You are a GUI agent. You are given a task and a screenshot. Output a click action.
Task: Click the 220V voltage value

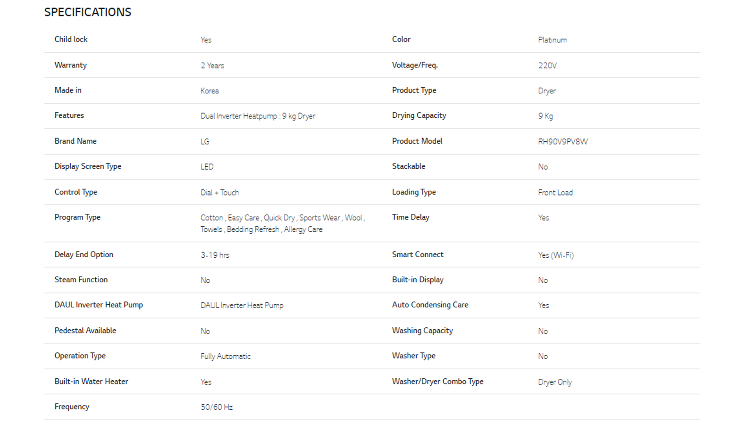point(547,65)
